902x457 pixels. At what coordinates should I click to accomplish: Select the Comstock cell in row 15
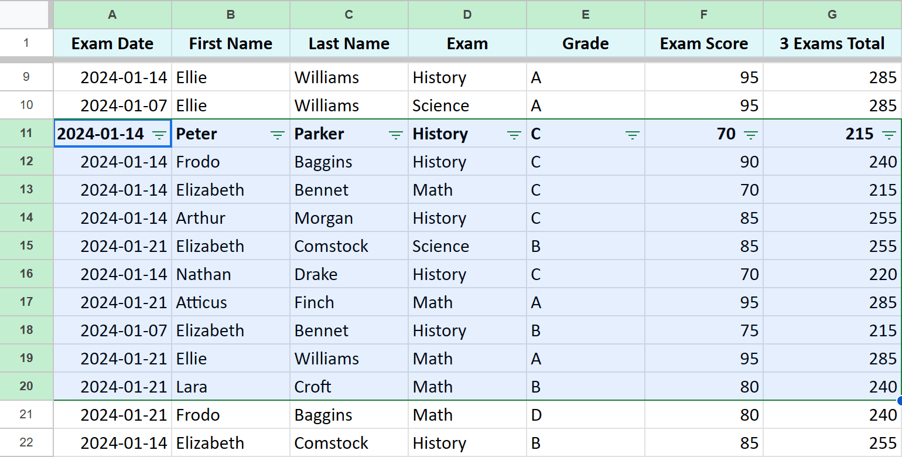349,246
